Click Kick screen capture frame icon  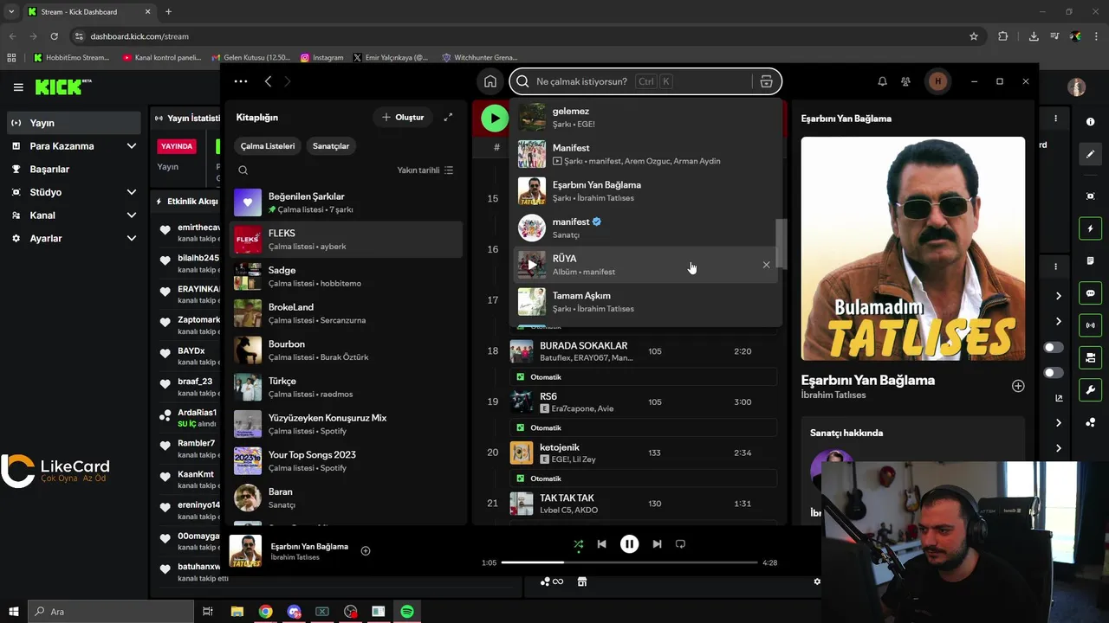[1090, 196]
